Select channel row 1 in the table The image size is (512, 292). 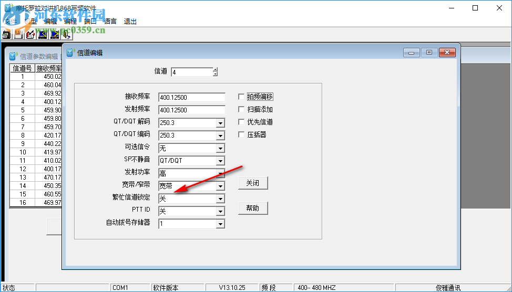tap(36, 76)
